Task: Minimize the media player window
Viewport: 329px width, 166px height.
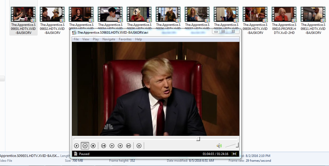Action: (x=216, y=31)
